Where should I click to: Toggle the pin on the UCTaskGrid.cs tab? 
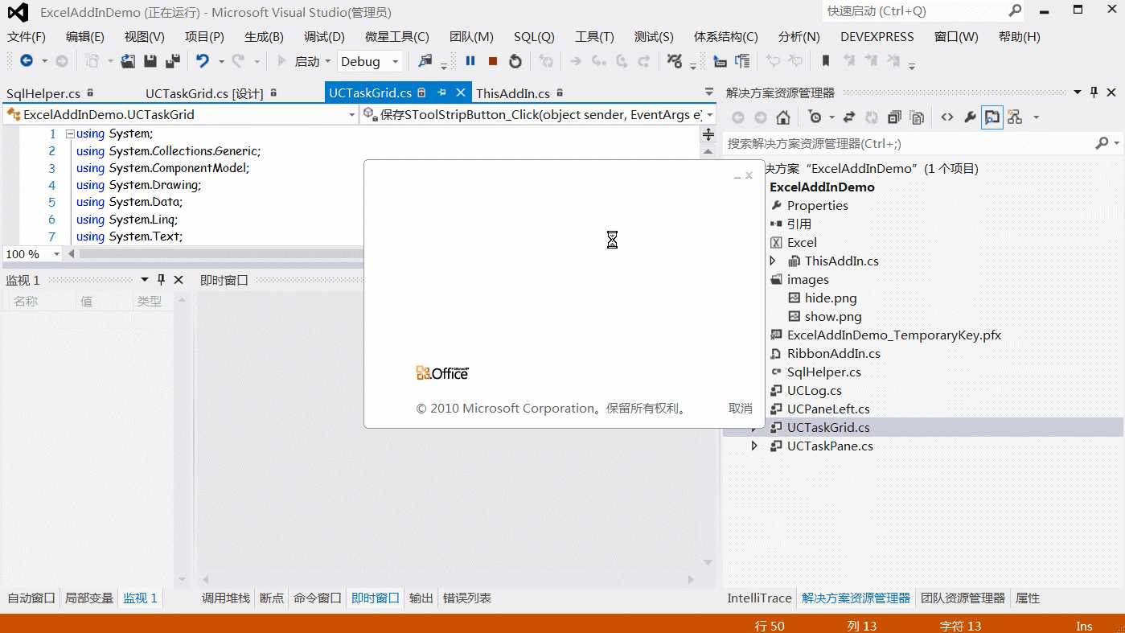click(x=441, y=93)
